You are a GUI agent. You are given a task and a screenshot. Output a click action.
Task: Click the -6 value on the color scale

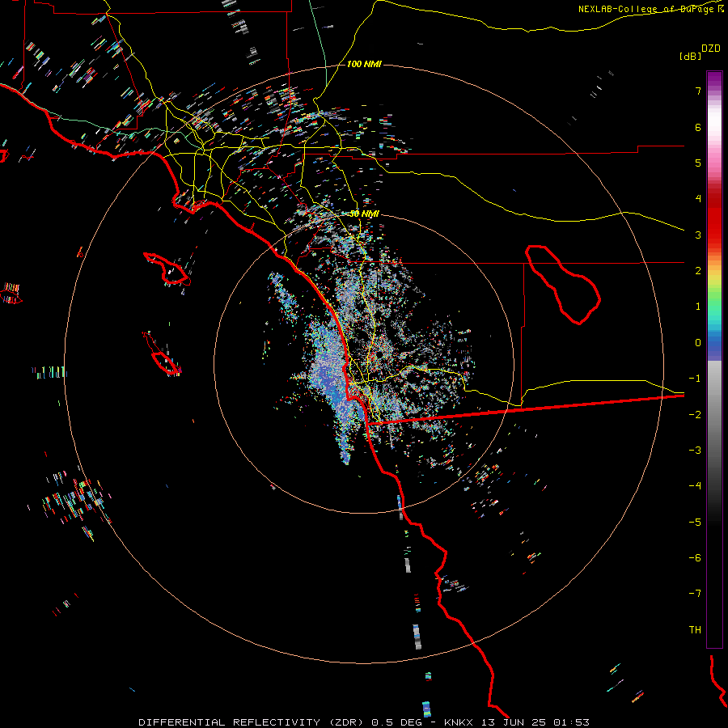click(x=695, y=558)
